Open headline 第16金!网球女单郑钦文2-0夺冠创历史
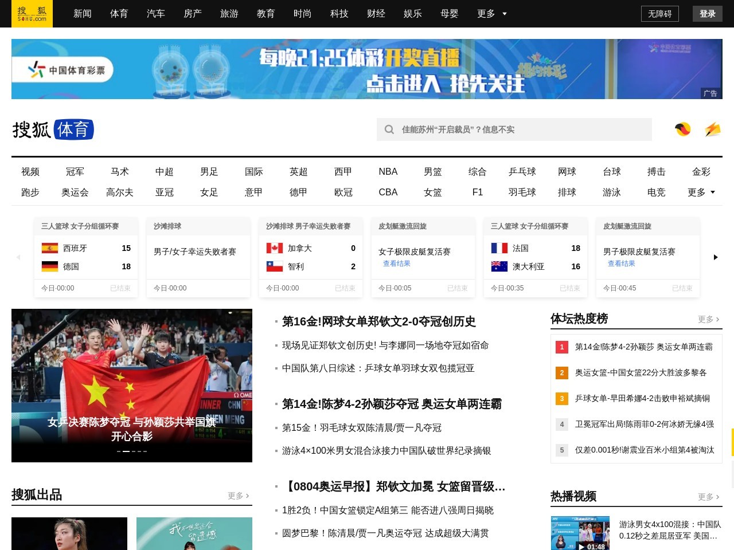 point(378,322)
